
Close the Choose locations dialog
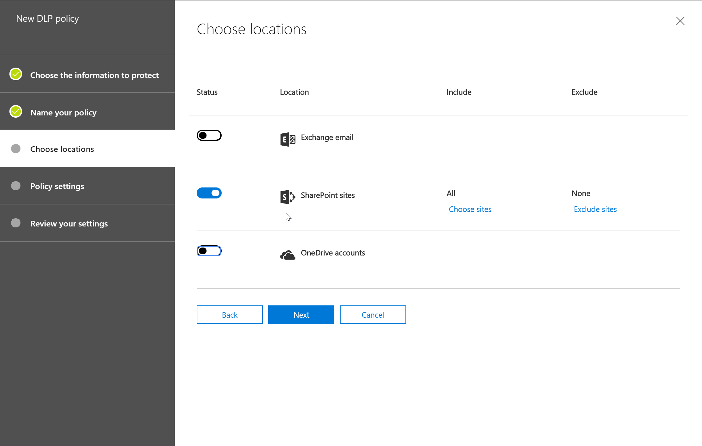680,21
